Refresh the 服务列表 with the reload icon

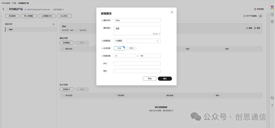click(53, 24)
